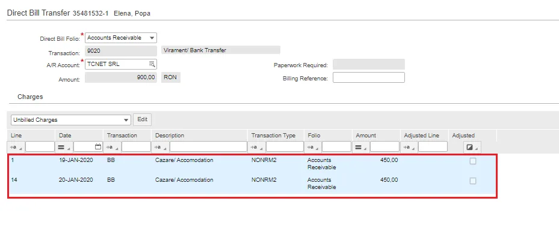The height and width of the screenshot is (237, 559).
Task: Open the Description column filter operator
Action: click(161, 147)
